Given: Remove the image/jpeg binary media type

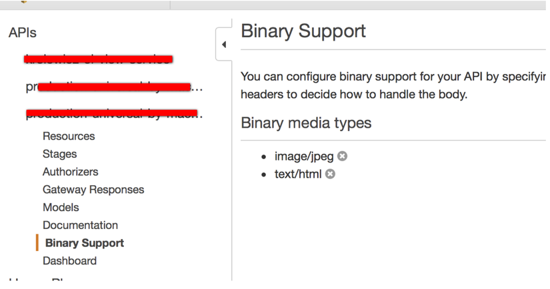Looking at the screenshot, I should click(x=343, y=156).
